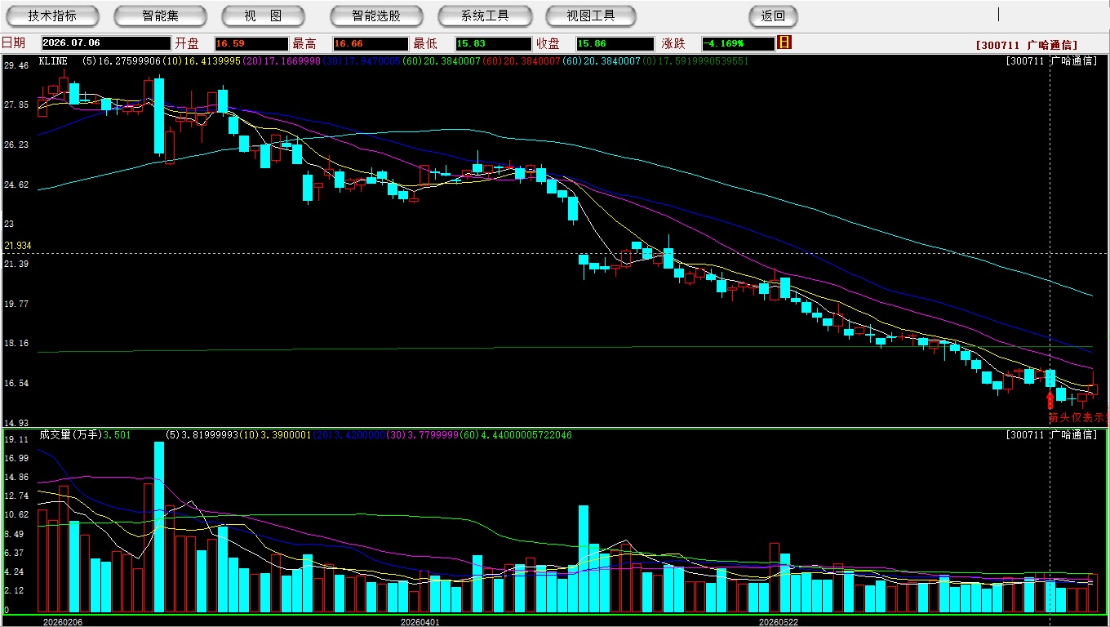The width and height of the screenshot is (1110, 627).
Task: Click the red 箭头仅表示 annotation text
Action: coord(1078,417)
